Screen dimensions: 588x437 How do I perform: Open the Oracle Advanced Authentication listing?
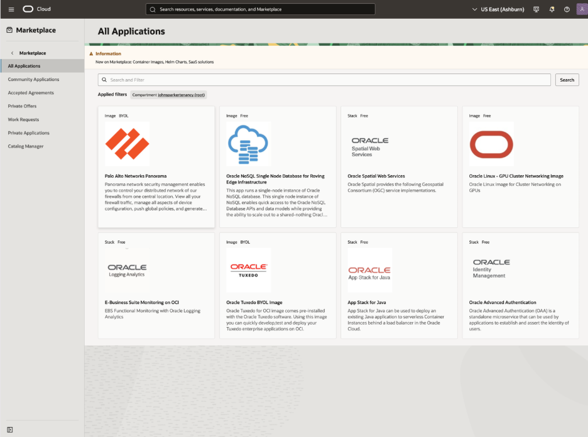[x=503, y=303]
